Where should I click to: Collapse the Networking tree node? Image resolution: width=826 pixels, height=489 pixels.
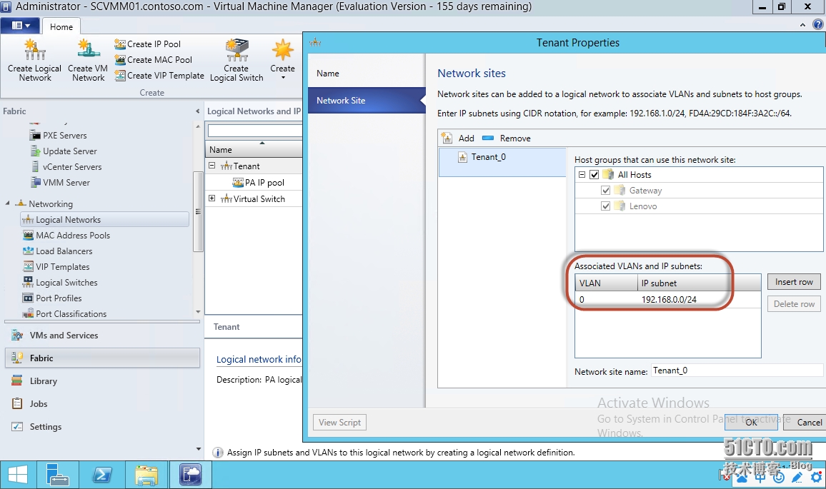point(7,203)
